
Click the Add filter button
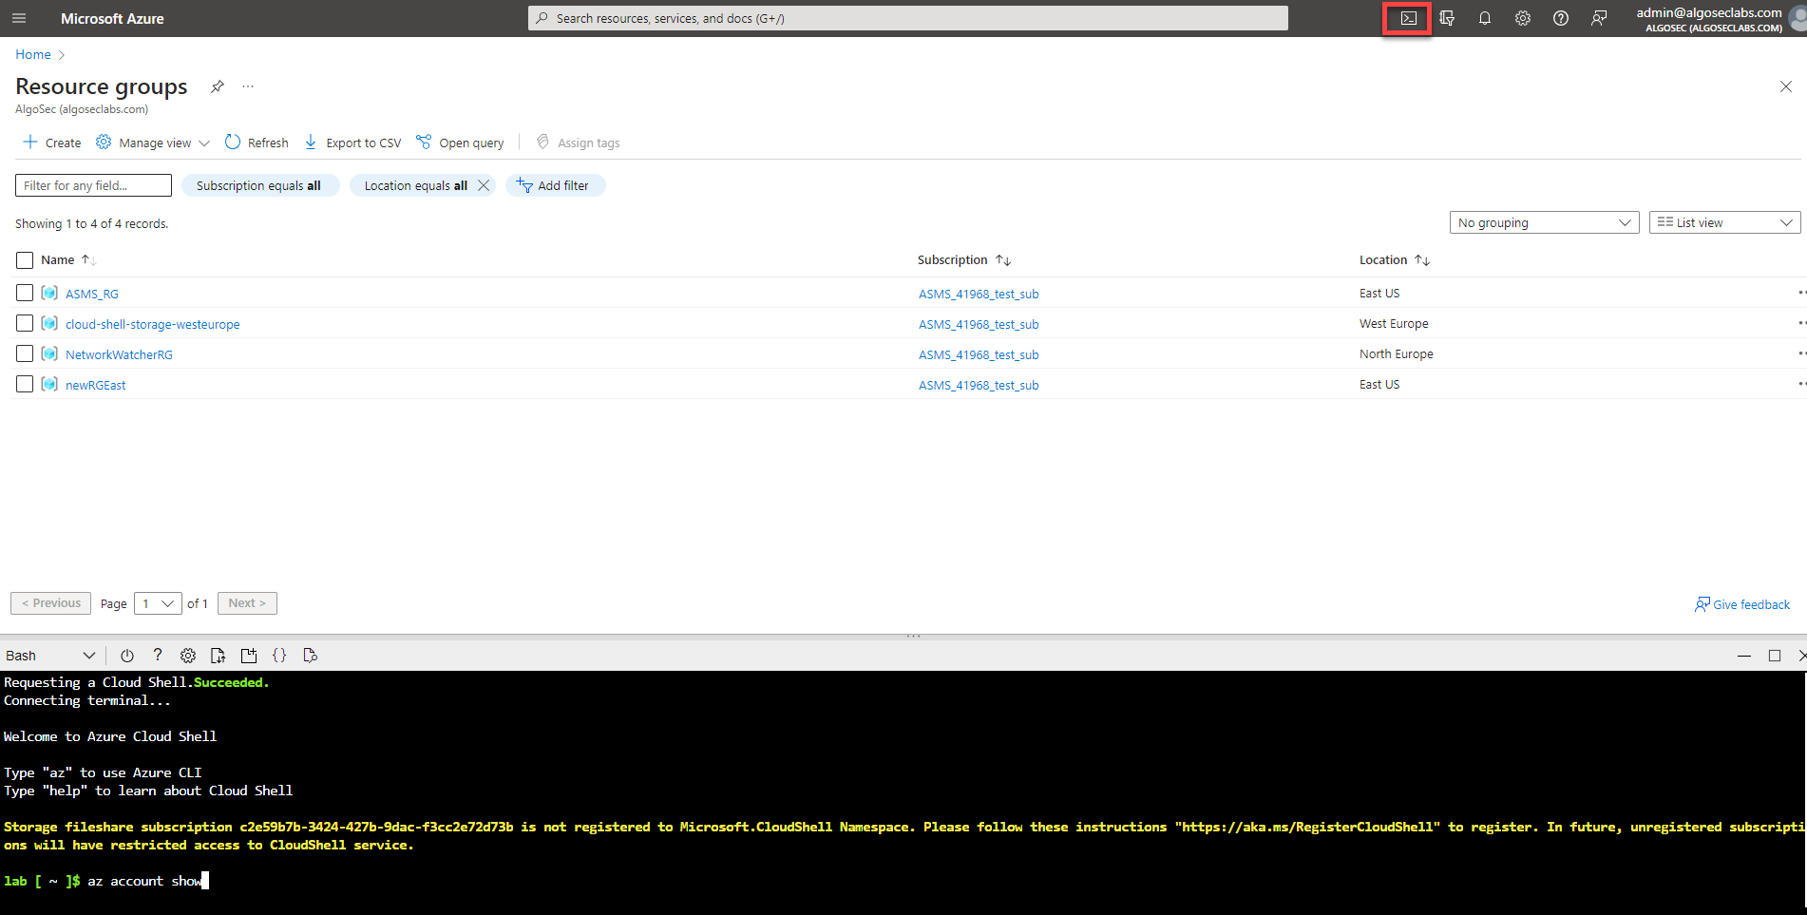[x=554, y=185]
